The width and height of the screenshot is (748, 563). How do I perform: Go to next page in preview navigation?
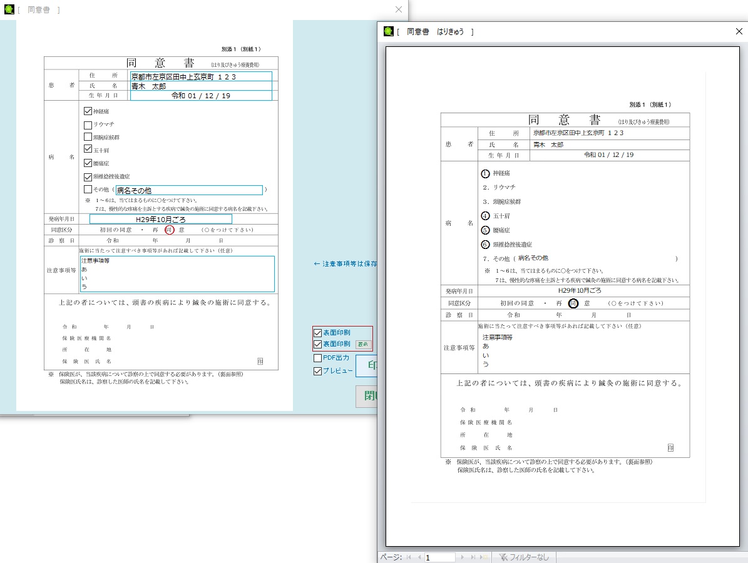462,557
